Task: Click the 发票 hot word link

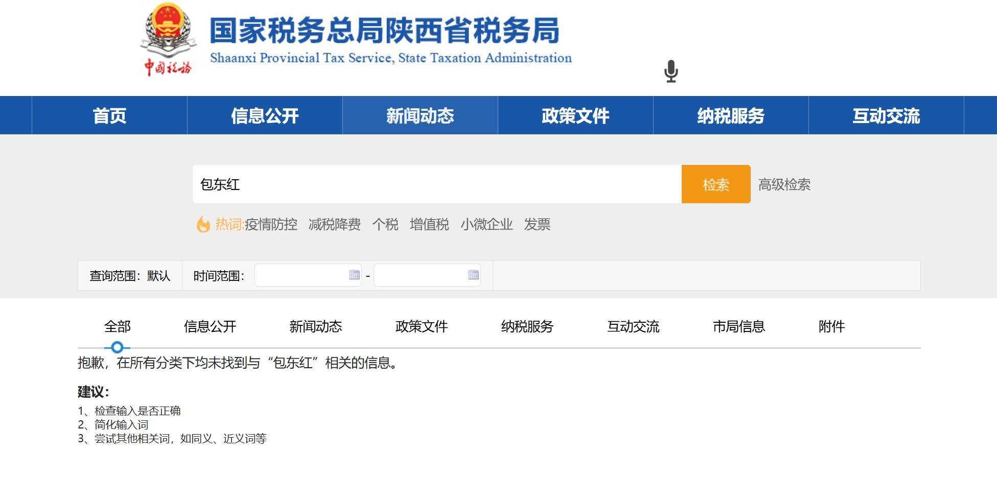Action: 537,225
